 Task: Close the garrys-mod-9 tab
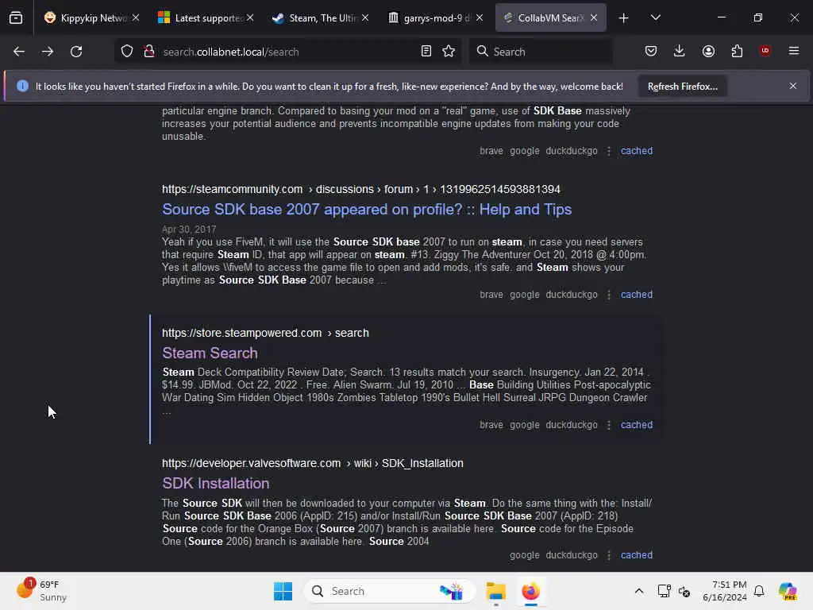(x=480, y=17)
